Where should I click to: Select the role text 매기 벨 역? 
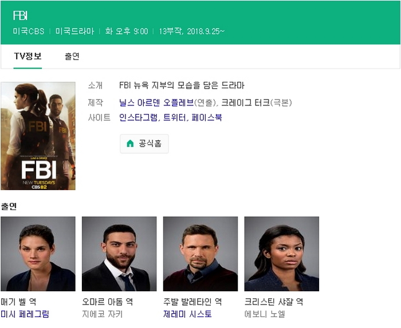[x=18, y=302]
